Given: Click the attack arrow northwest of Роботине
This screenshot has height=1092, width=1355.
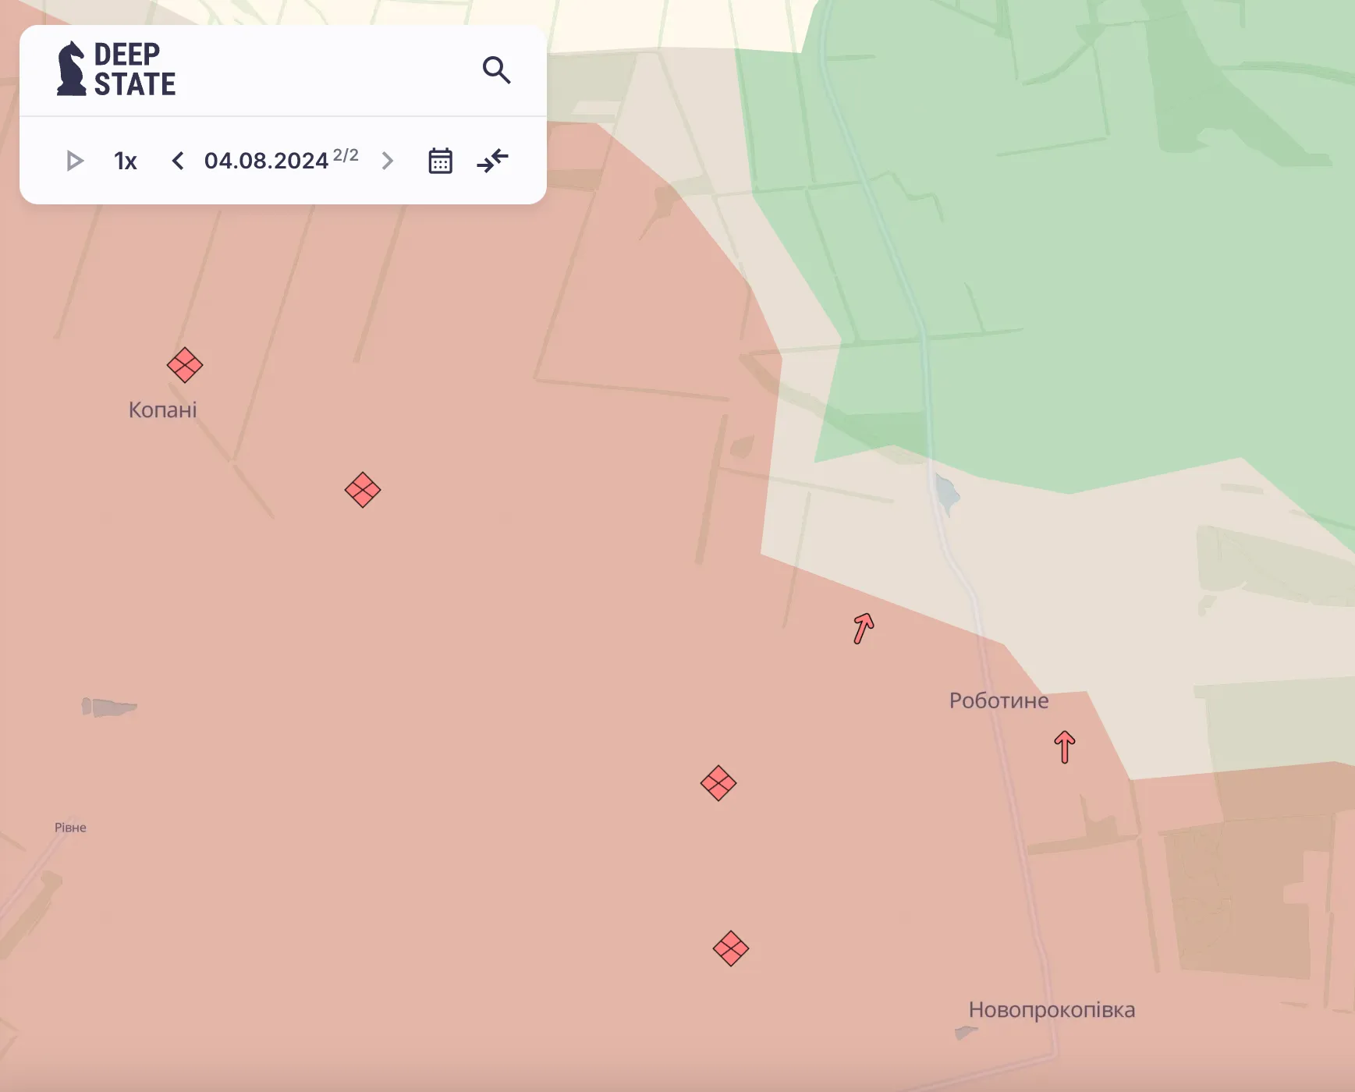Looking at the screenshot, I should (863, 628).
